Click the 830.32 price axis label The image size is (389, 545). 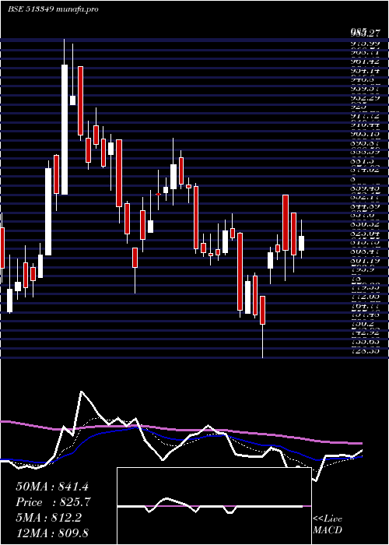tap(364, 225)
